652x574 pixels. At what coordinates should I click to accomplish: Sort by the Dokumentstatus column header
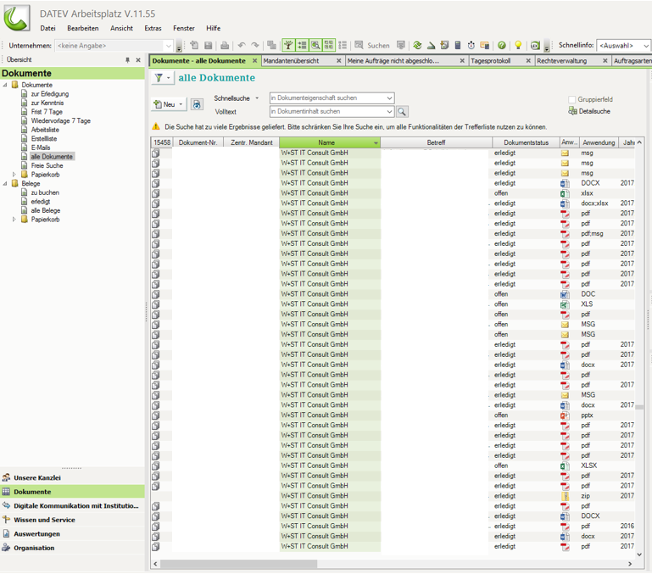pyautogui.click(x=526, y=142)
